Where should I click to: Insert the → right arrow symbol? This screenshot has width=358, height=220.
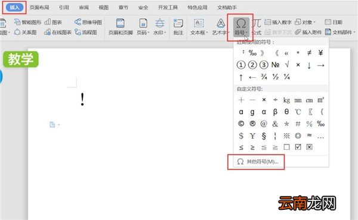tap(320, 65)
